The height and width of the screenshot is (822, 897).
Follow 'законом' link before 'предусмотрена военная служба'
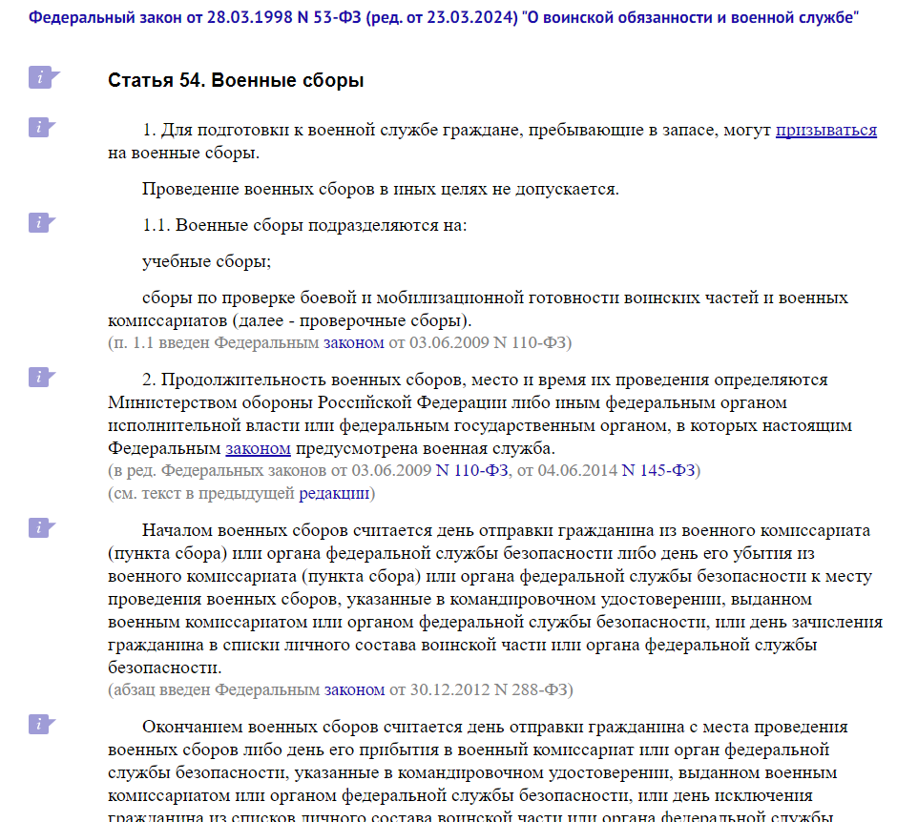click(258, 448)
